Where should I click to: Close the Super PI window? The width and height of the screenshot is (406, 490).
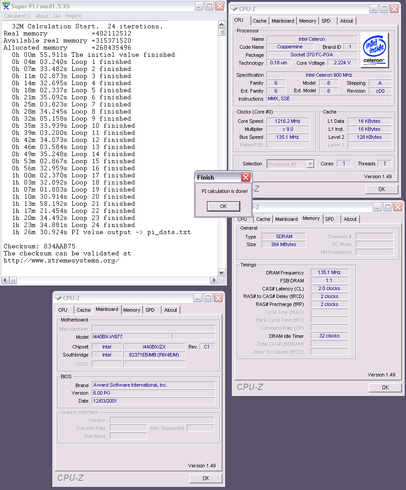tap(220, 6)
